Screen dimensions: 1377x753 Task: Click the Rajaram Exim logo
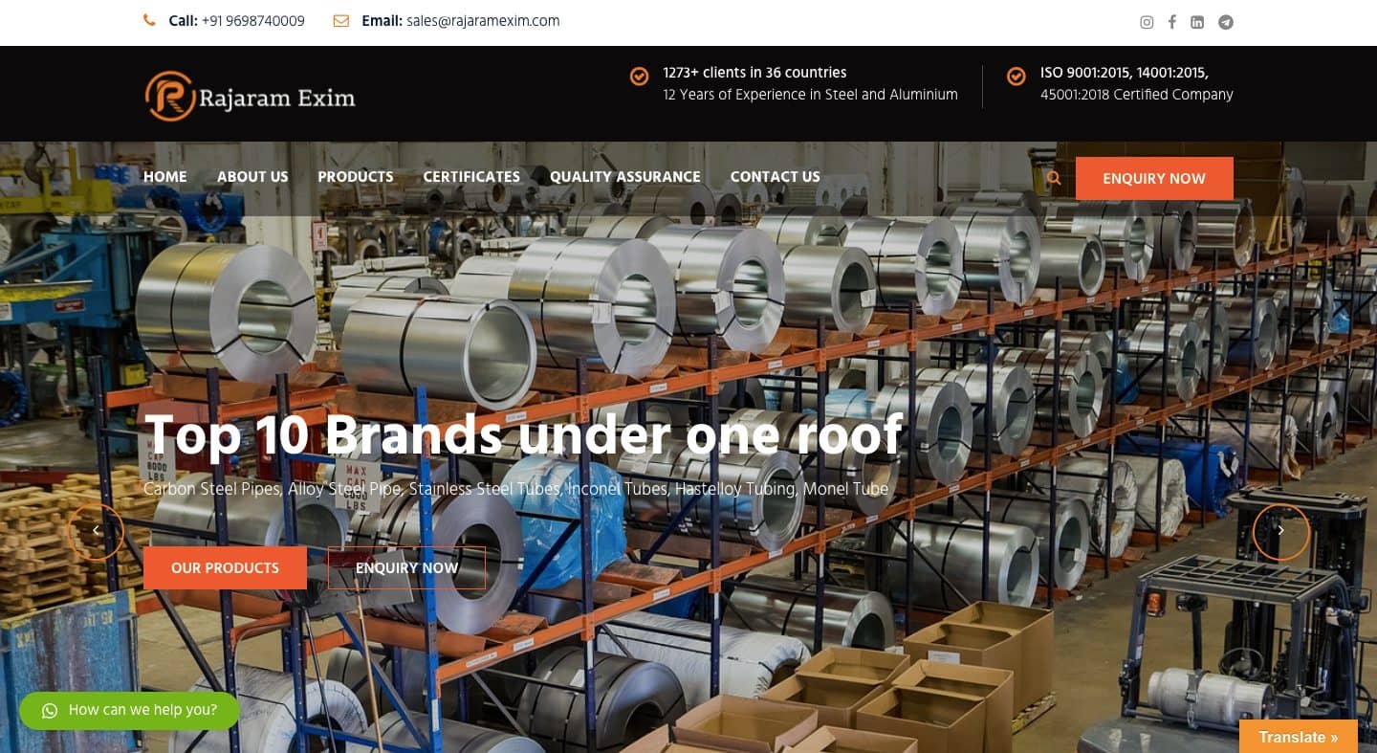point(251,97)
